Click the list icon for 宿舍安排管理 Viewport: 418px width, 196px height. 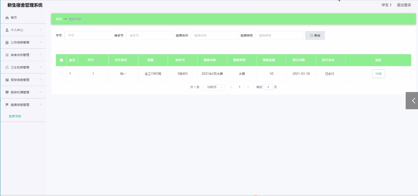click(7, 55)
